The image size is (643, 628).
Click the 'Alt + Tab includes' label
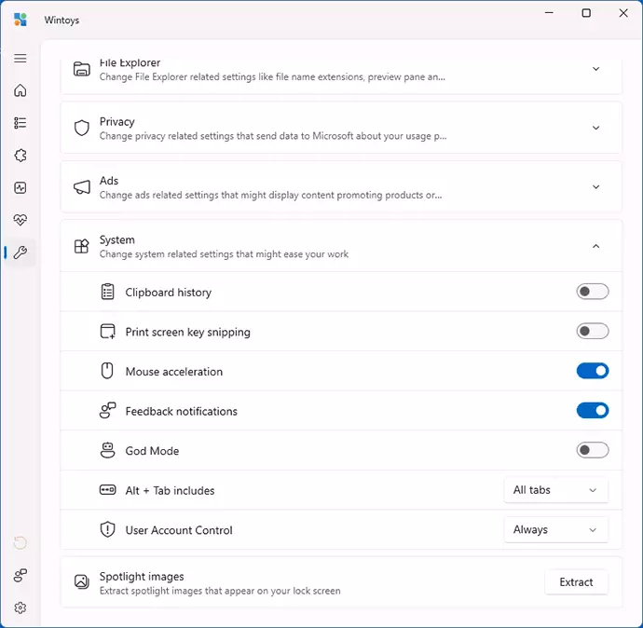point(170,491)
